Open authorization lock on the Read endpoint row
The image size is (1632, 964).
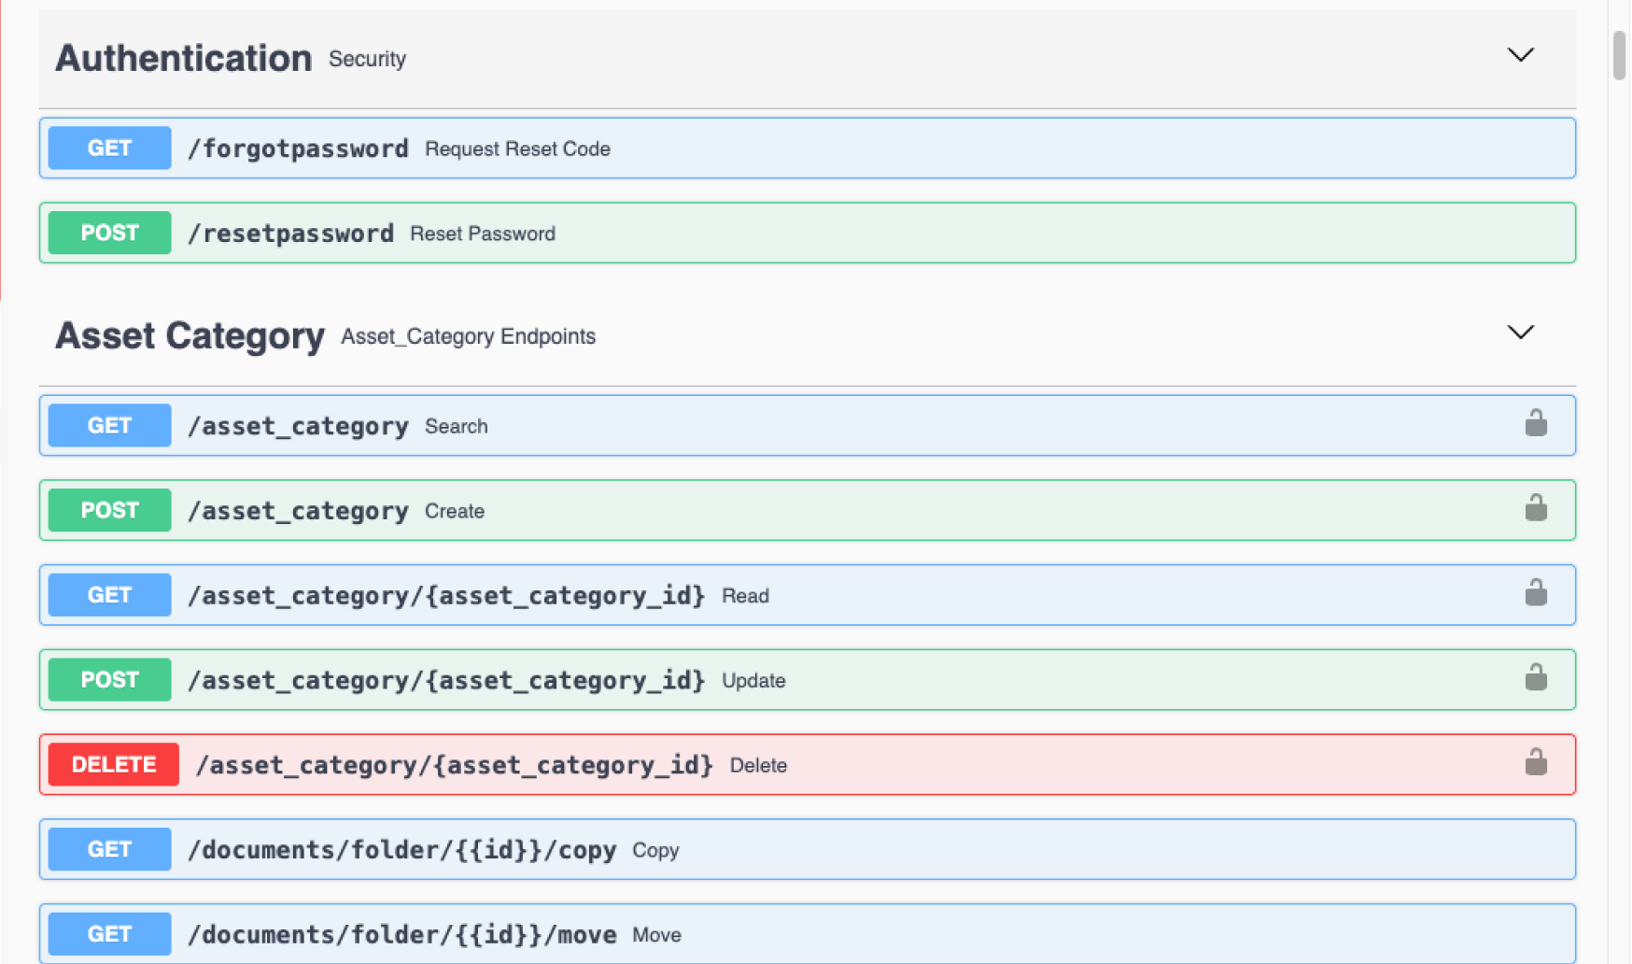[x=1536, y=592]
